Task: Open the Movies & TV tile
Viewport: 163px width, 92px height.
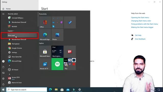Action: tap(45, 64)
